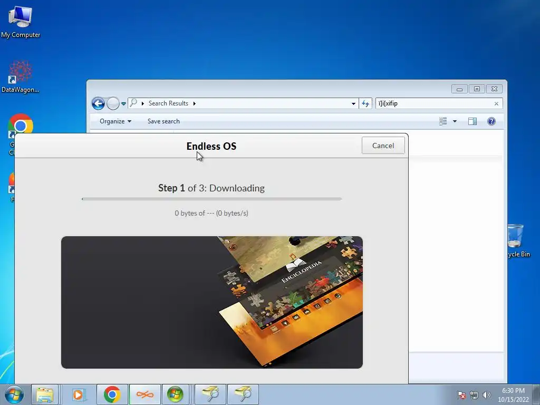Change the Explorer view mode icon
The width and height of the screenshot is (540, 405).
coord(443,121)
